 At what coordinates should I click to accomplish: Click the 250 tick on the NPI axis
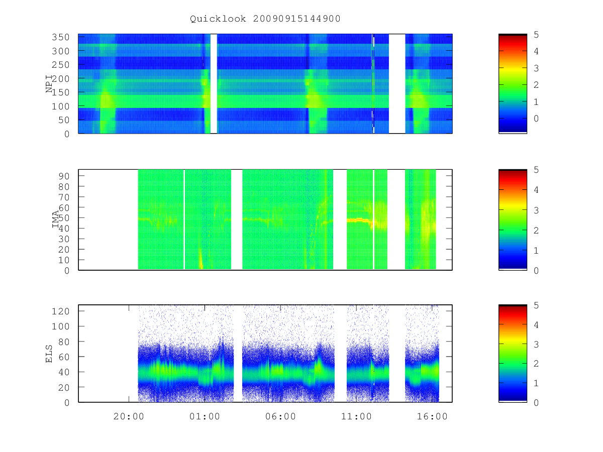pos(61,65)
